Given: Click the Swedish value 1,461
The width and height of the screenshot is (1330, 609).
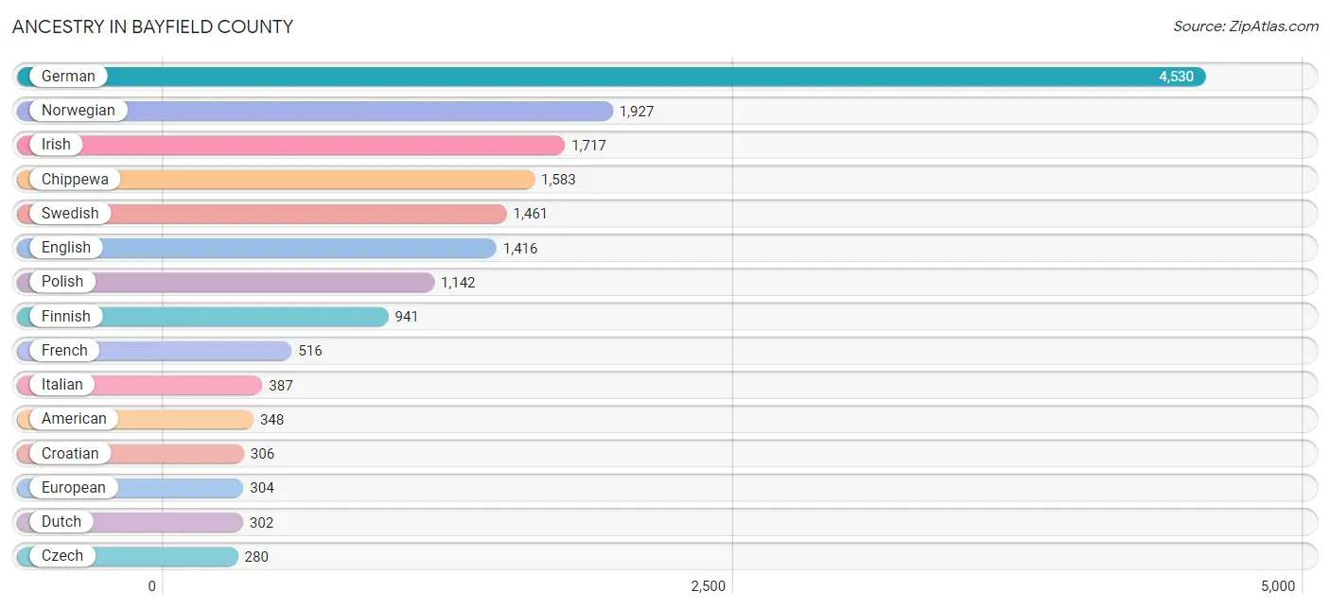Looking at the screenshot, I should [x=530, y=214].
